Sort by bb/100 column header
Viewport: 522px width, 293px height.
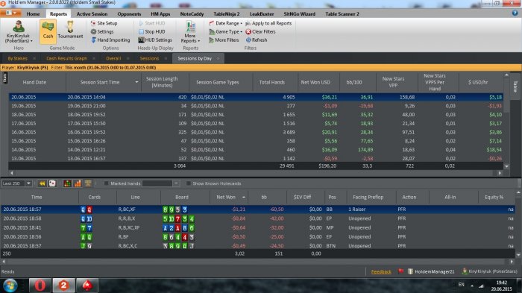tap(354, 82)
